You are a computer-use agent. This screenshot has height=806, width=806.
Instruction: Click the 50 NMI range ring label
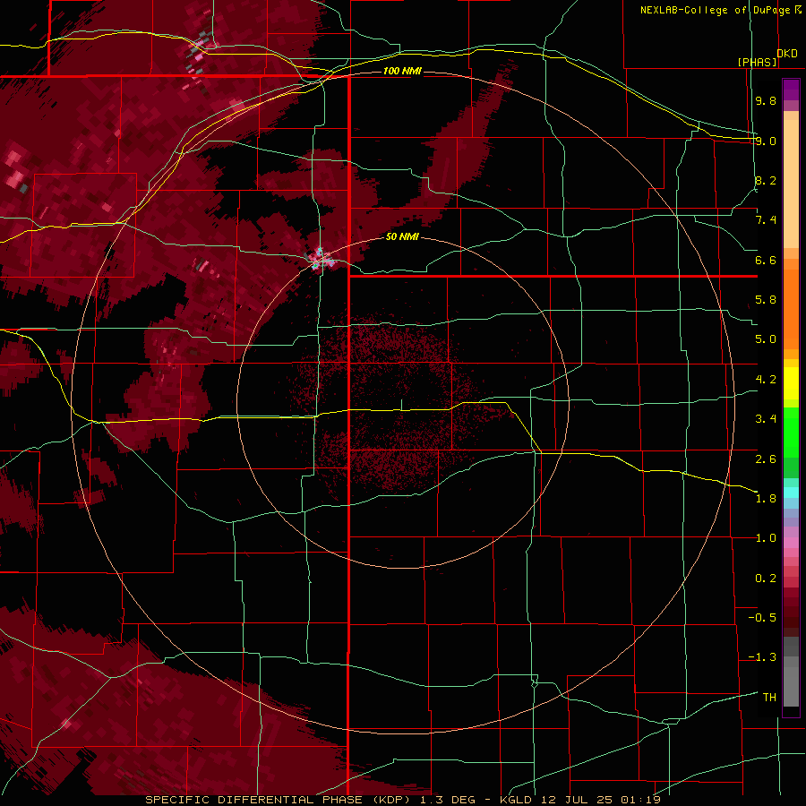click(402, 237)
